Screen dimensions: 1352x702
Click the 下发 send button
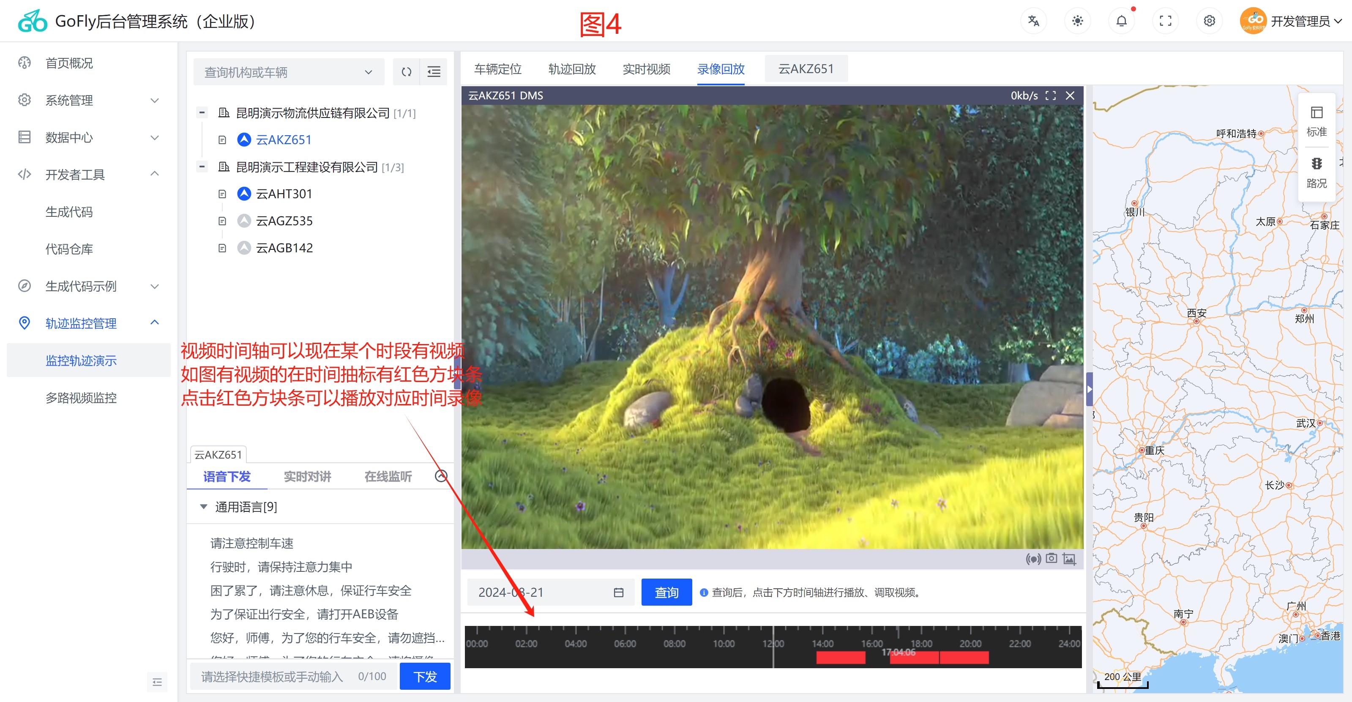point(425,676)
